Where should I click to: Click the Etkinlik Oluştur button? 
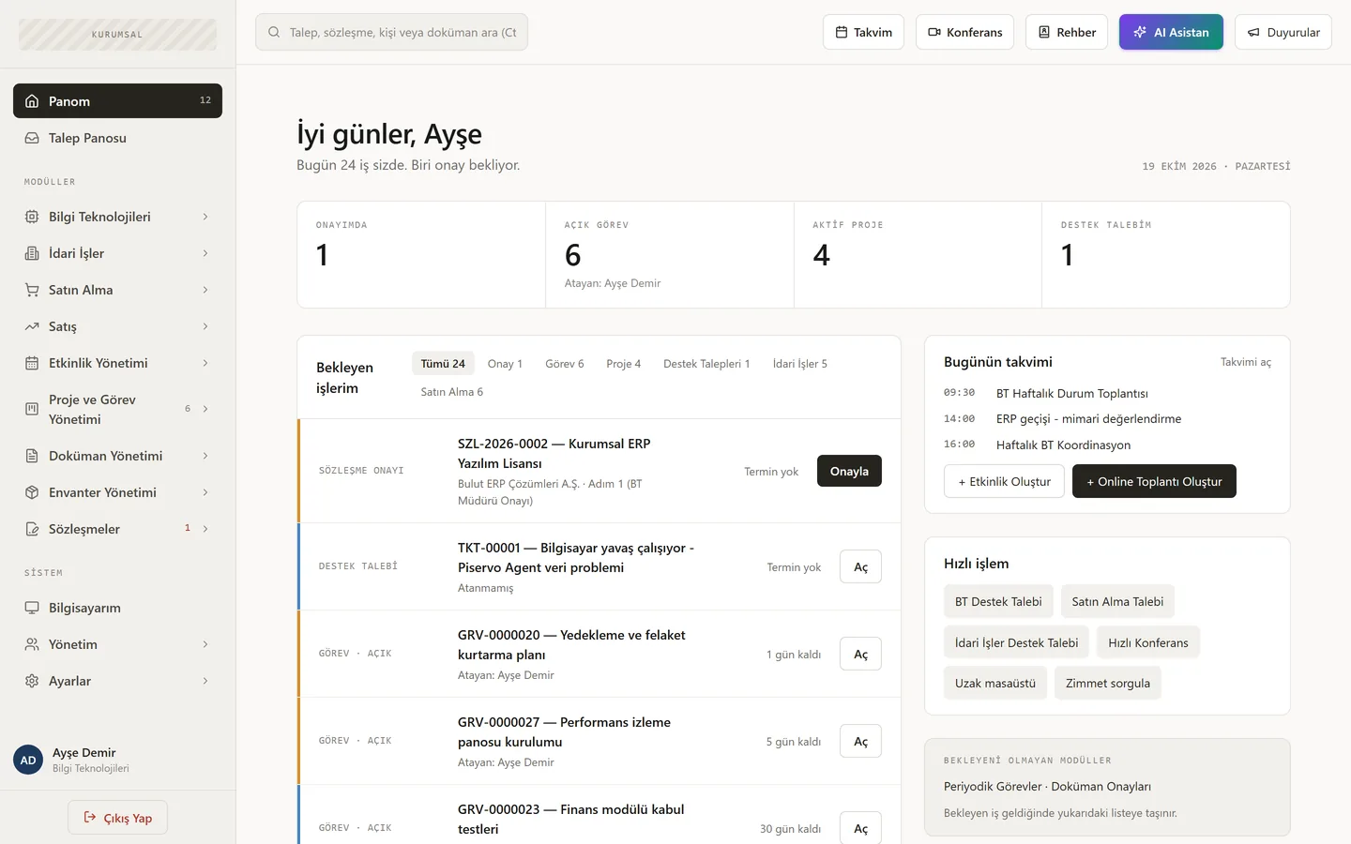pos(1004,481)
